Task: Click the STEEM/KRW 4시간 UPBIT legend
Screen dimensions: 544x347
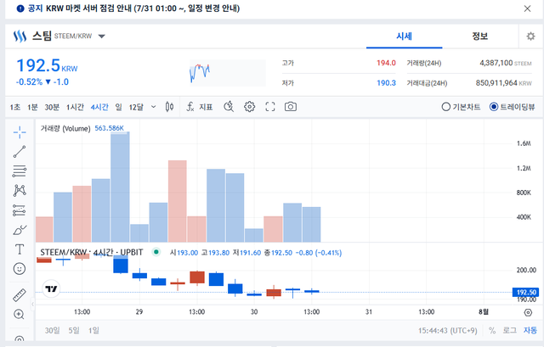Action: [x=92, y=253]
